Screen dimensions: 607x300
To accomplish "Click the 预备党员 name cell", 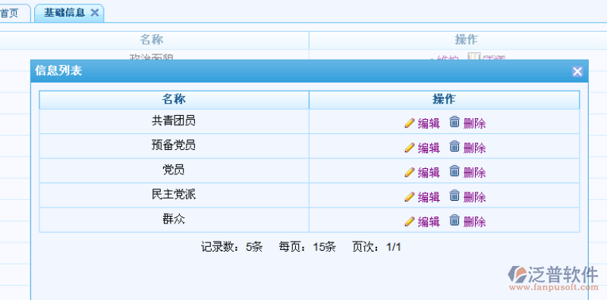I will click(x=174, y=145).
